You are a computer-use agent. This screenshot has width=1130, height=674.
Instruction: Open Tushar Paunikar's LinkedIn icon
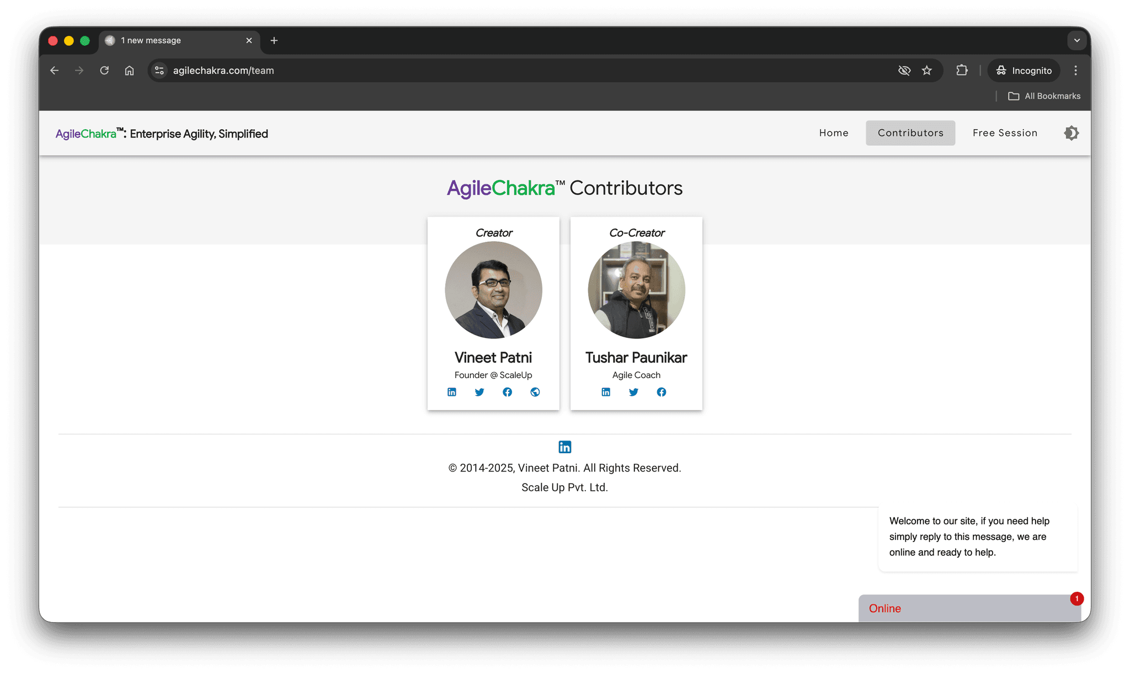[605, 392]
